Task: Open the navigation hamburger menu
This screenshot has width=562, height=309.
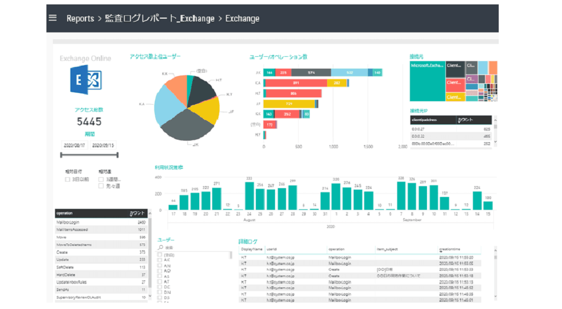Action: pos(52,18)
